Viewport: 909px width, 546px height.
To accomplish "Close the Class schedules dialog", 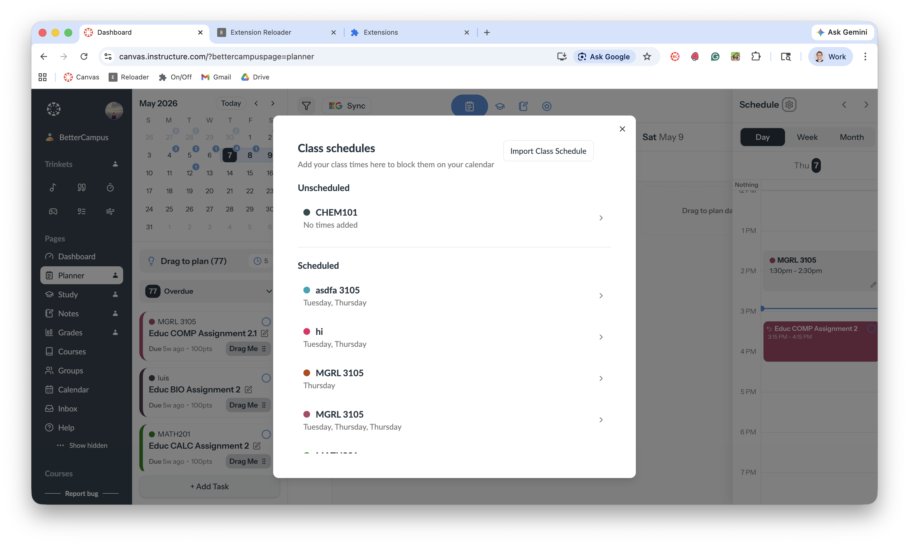I will tap(622, 129).
